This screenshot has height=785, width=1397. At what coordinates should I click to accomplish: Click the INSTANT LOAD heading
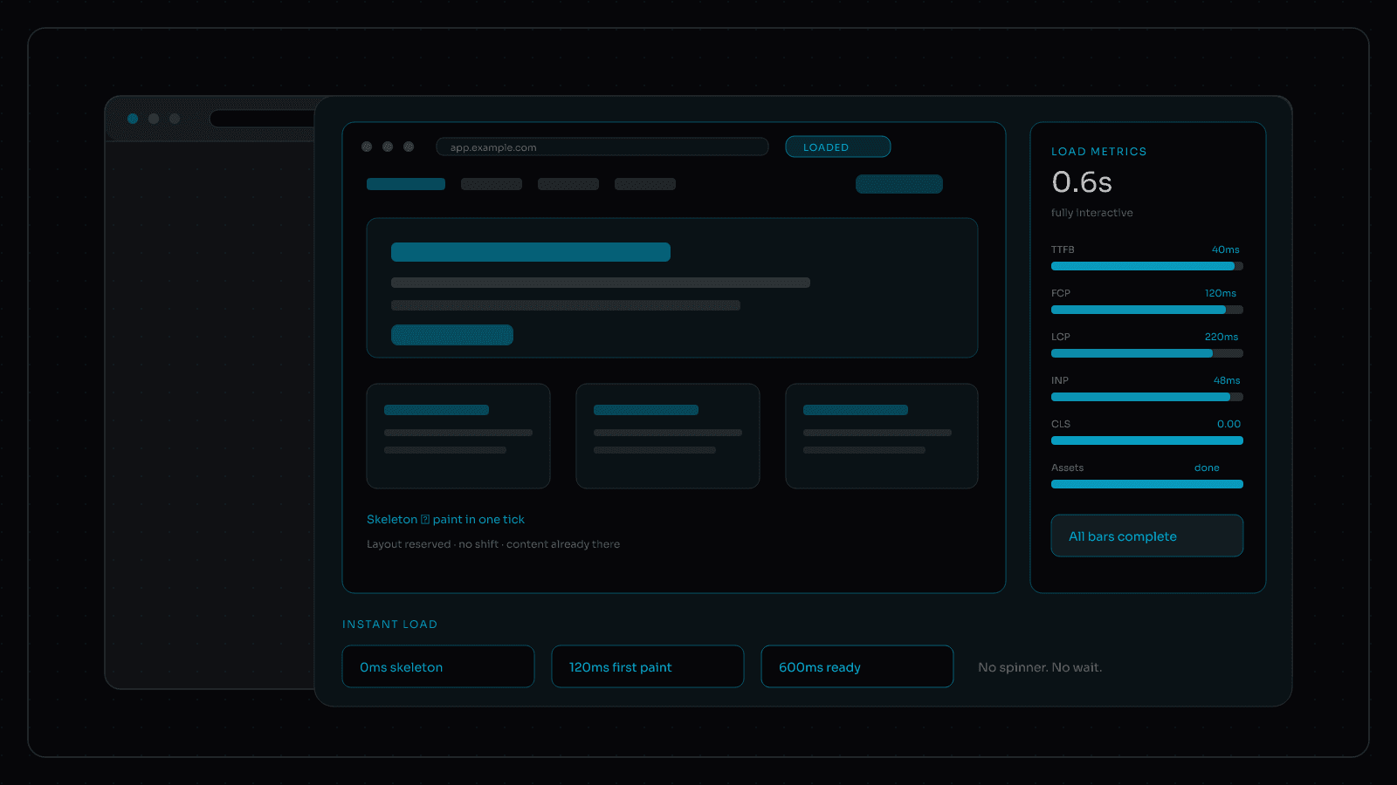pyautogui.click(x=389, y=624)
